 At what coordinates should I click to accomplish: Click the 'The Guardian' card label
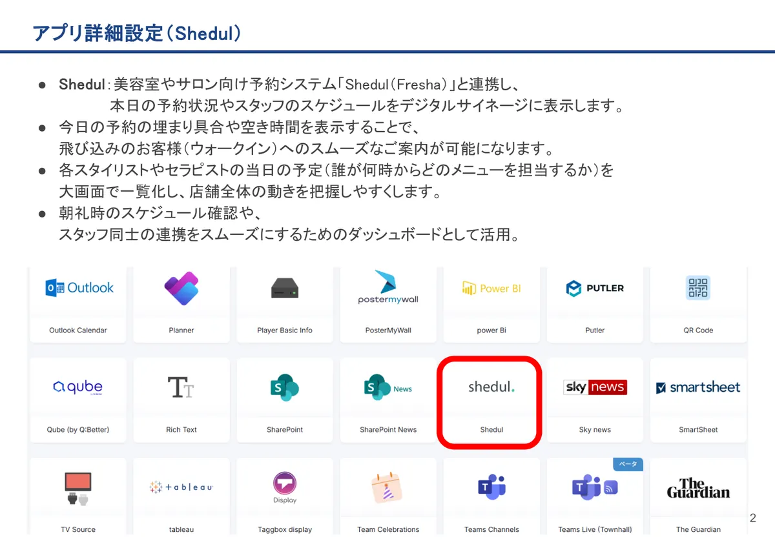pos(698,529)
